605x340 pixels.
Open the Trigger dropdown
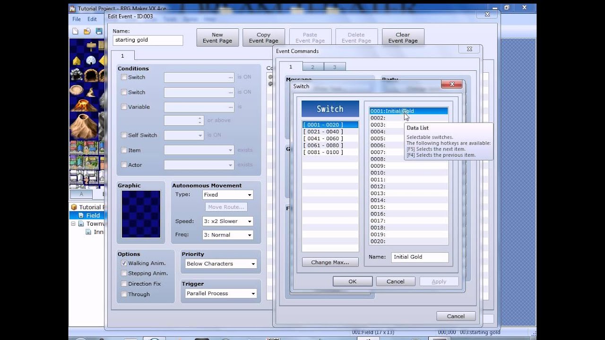pos(221,293)
